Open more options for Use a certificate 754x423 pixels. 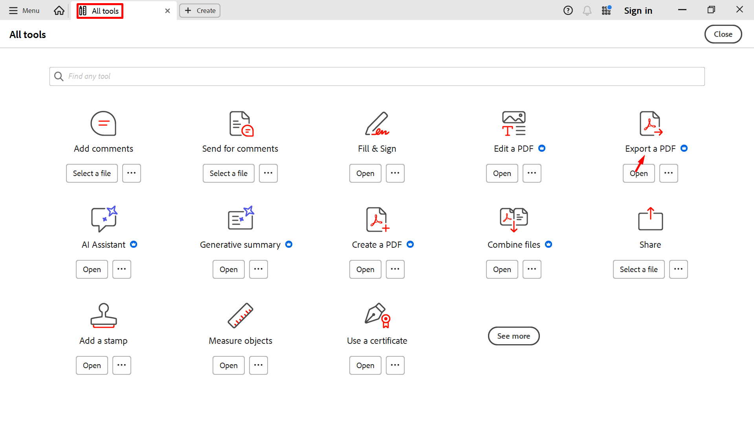pyautogui.click(x=395, y=365)
